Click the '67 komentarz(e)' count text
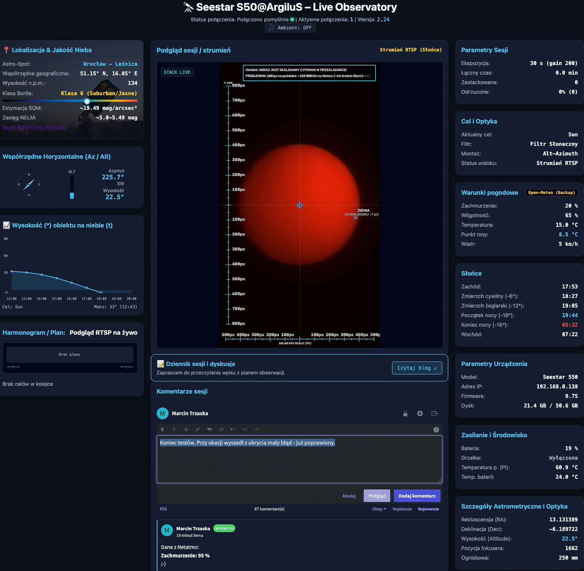Viewport: 584px width, 571px height. (269, 509)
